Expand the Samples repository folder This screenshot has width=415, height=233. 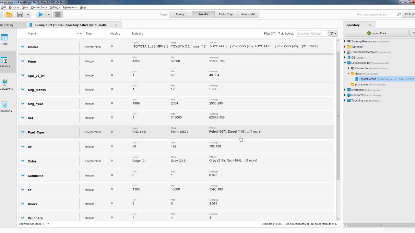pyautogui.click(x=345, y=47)
